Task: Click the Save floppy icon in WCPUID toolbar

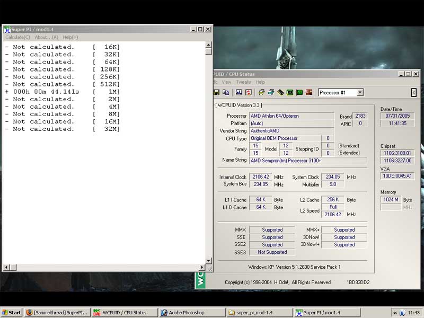Action: [x=216, y=92]
